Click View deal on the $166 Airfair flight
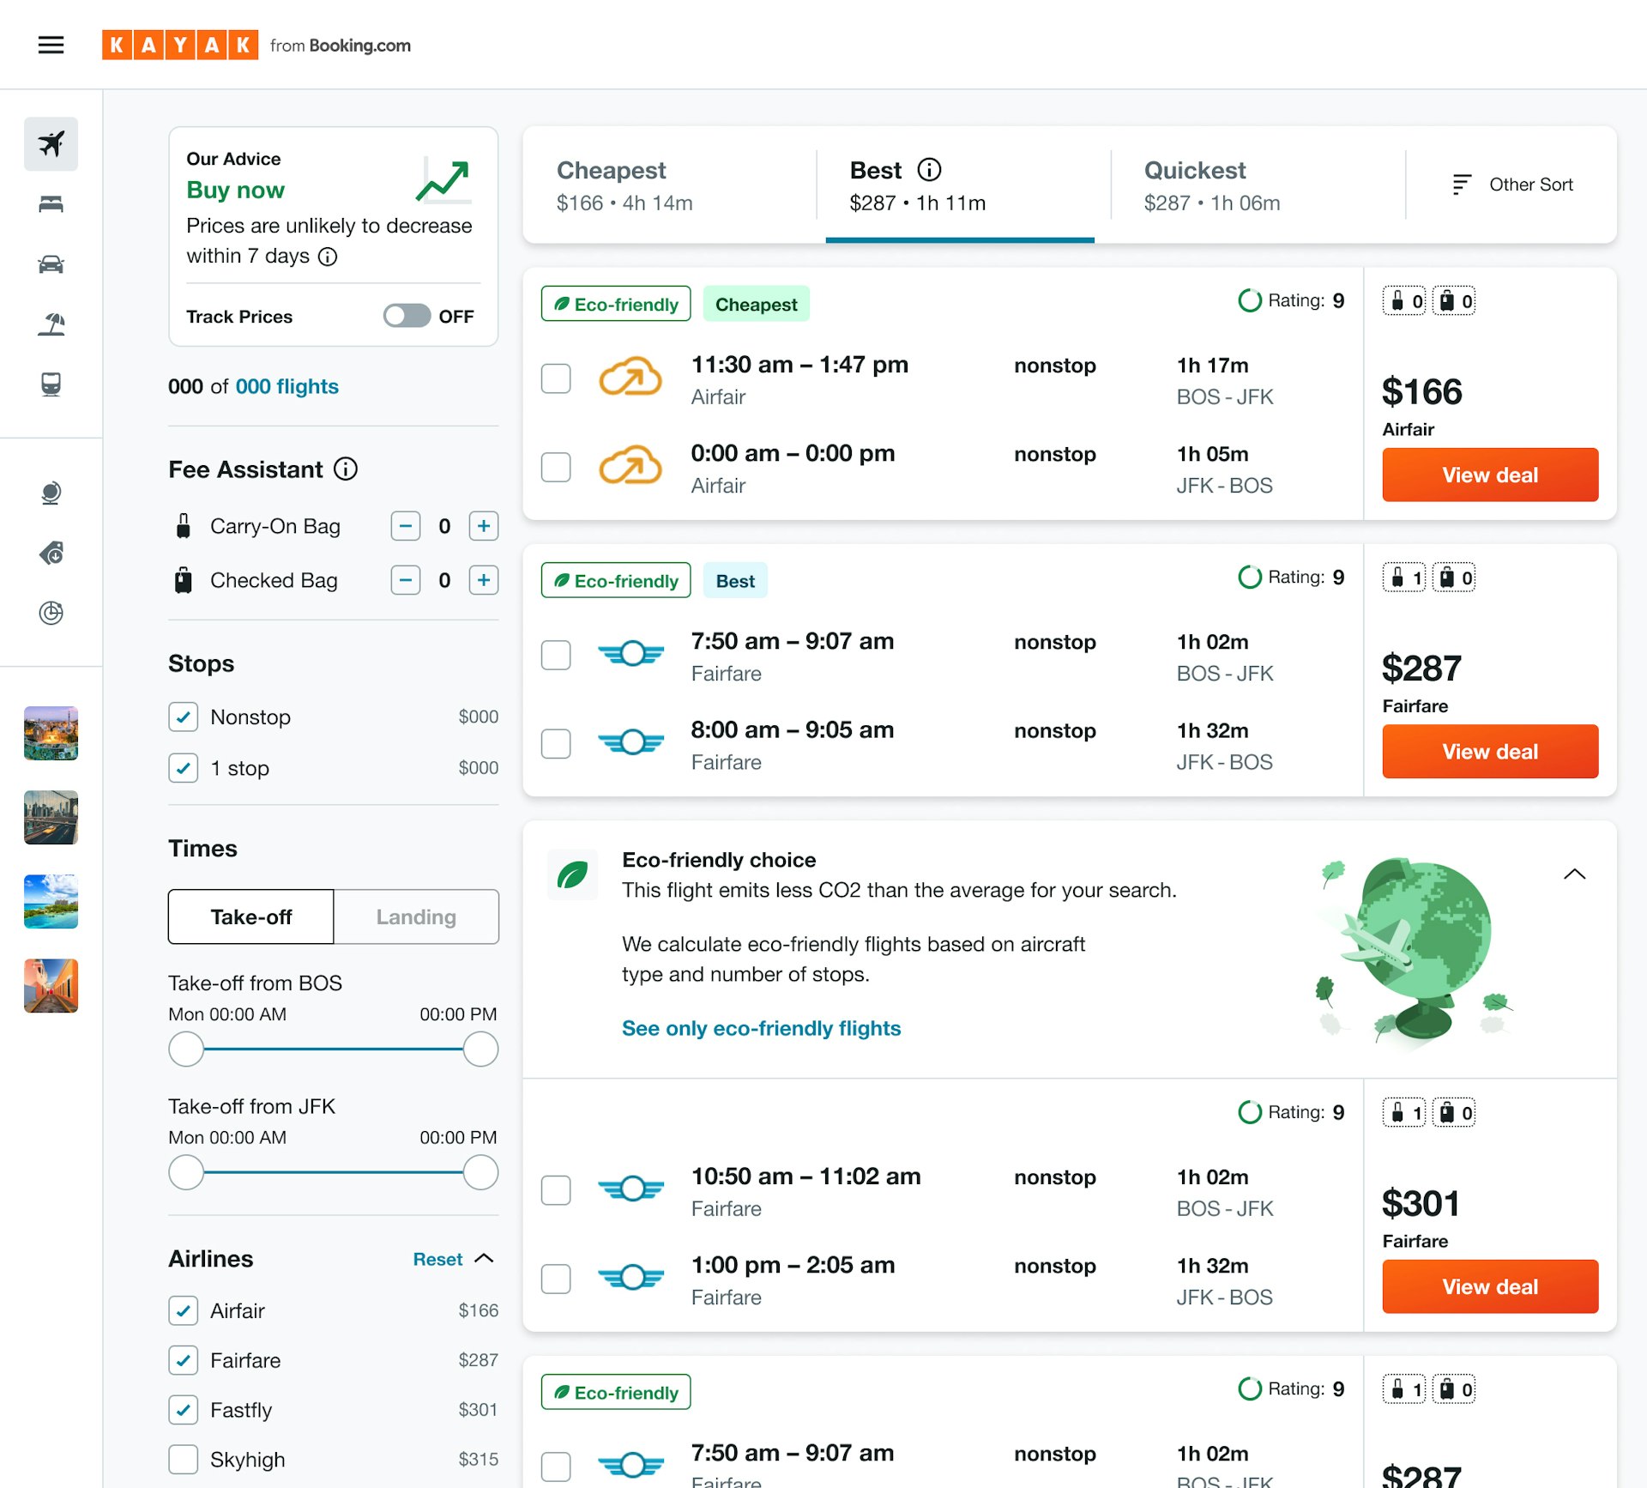The width and height of the screenshot is (1647, 1488). point(1489,474)
